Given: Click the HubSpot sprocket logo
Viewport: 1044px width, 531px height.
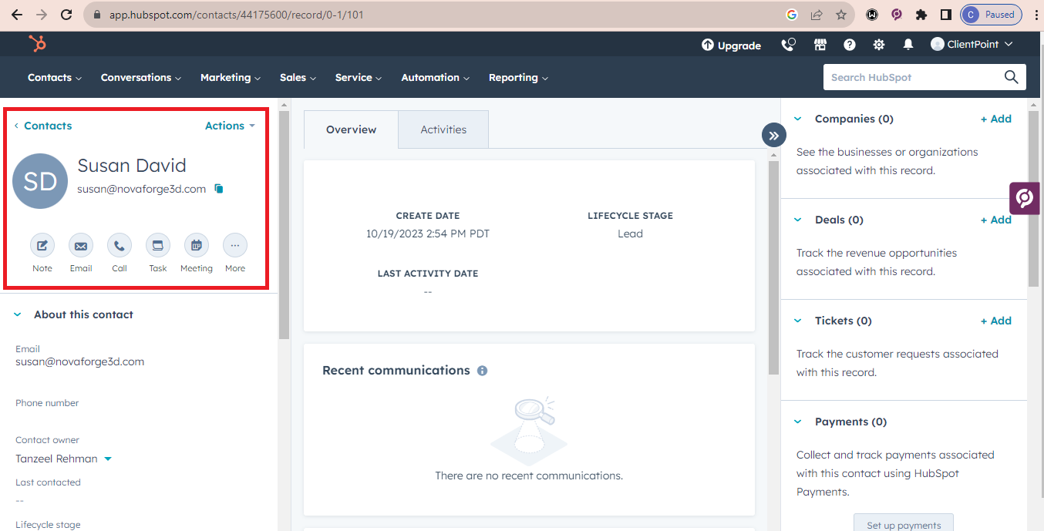Looking at the screenshot, I should pyautogui.click(x=37, y=44).
